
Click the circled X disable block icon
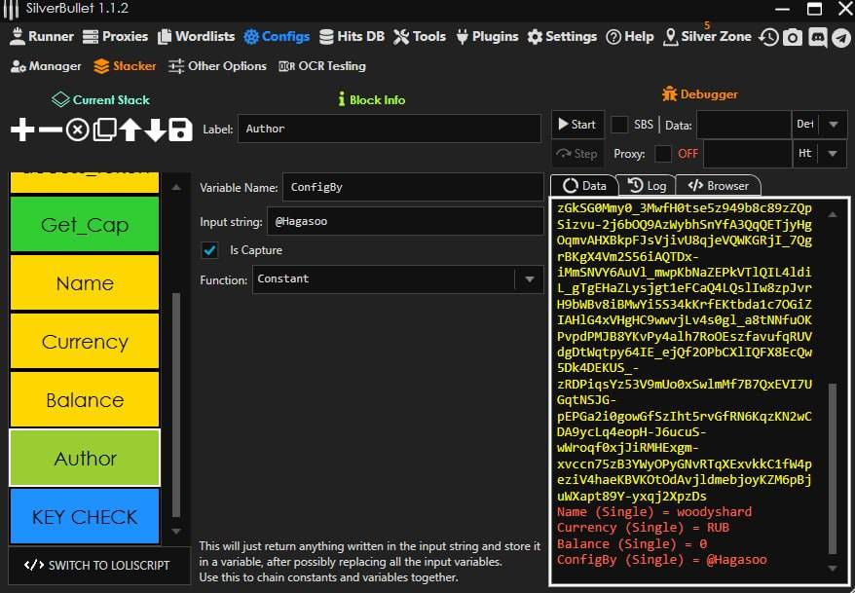coord(77,130)
